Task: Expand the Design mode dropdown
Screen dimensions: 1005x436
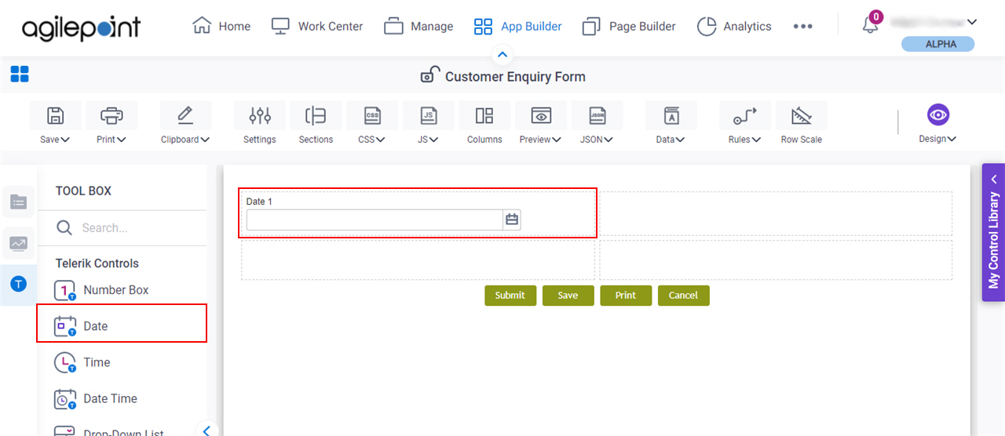Action: tap(952, 140)
